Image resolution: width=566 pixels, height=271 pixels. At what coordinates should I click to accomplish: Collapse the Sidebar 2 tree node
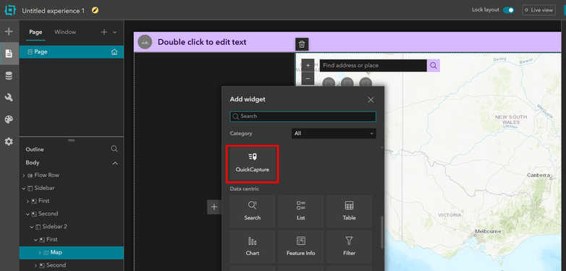pyautogui.click(x=32, y=227)
